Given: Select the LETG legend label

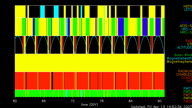Looking at the screenshot, I should [x=188, y=10].
